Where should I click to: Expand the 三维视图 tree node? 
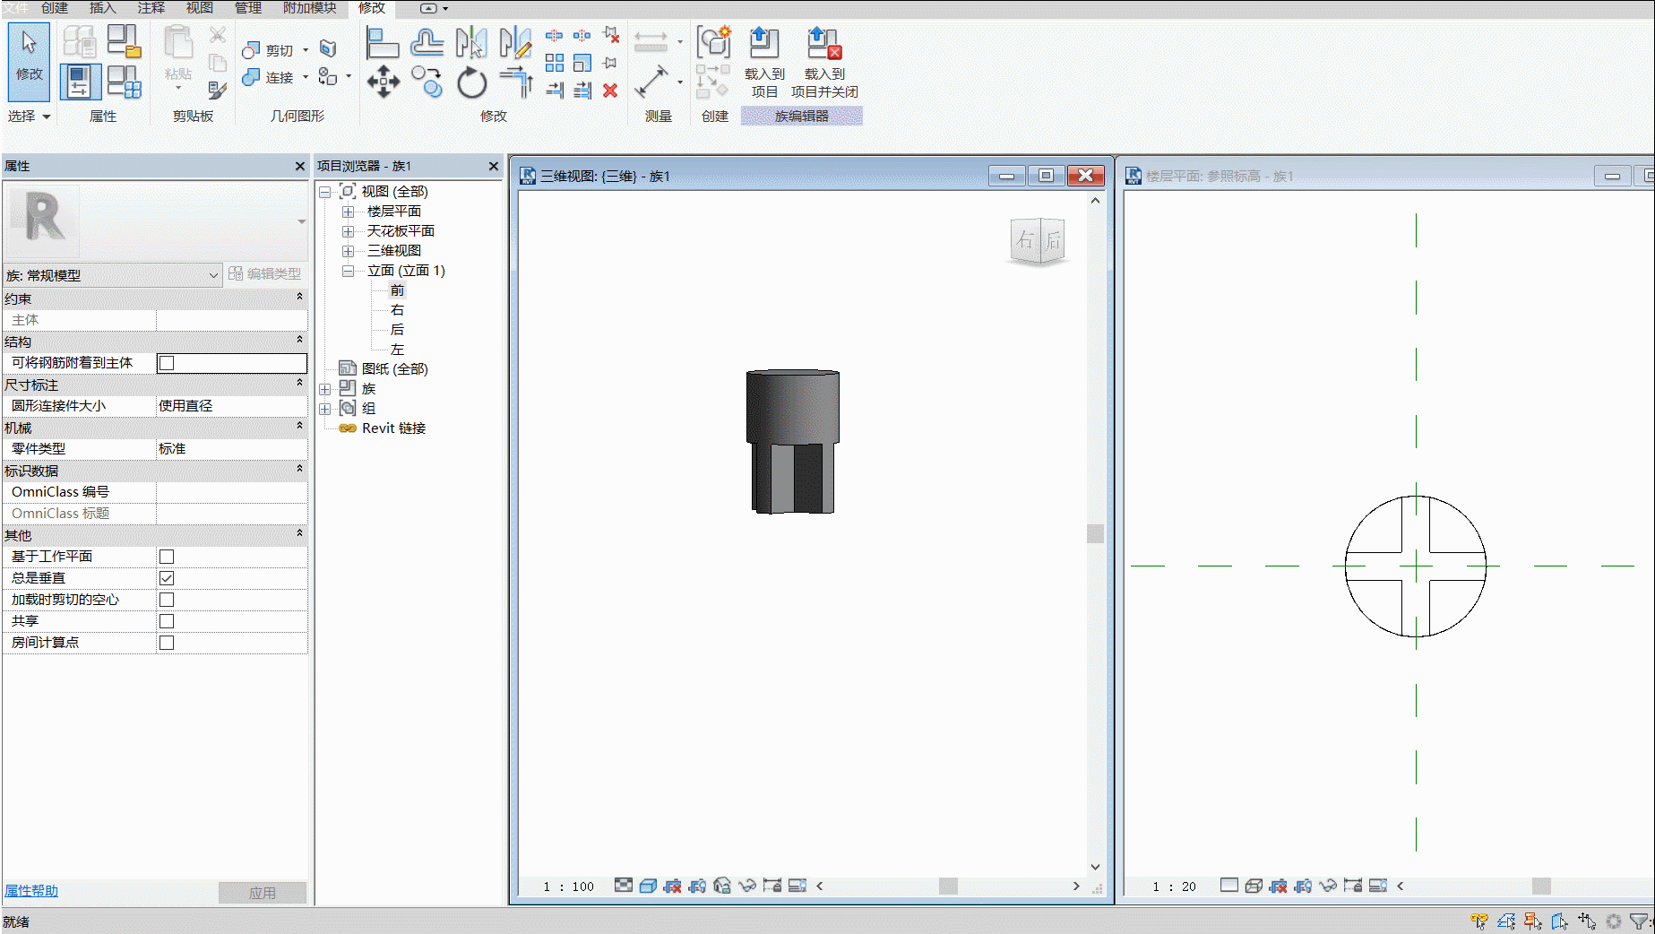point(348,251)
